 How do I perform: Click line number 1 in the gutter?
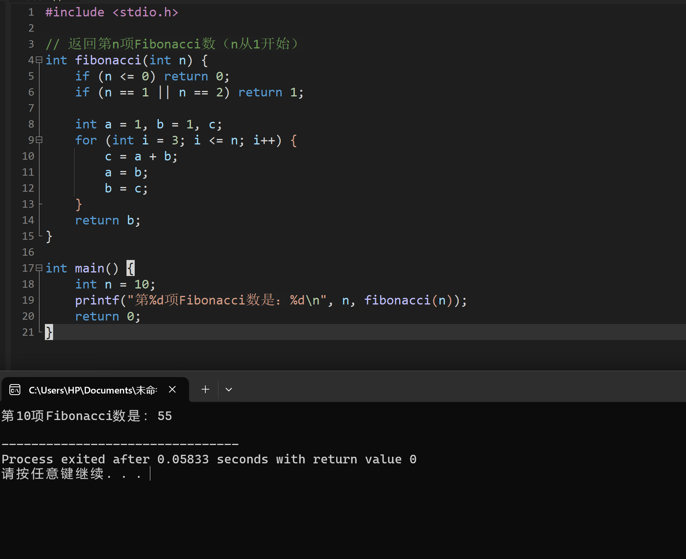coord(31,12)
